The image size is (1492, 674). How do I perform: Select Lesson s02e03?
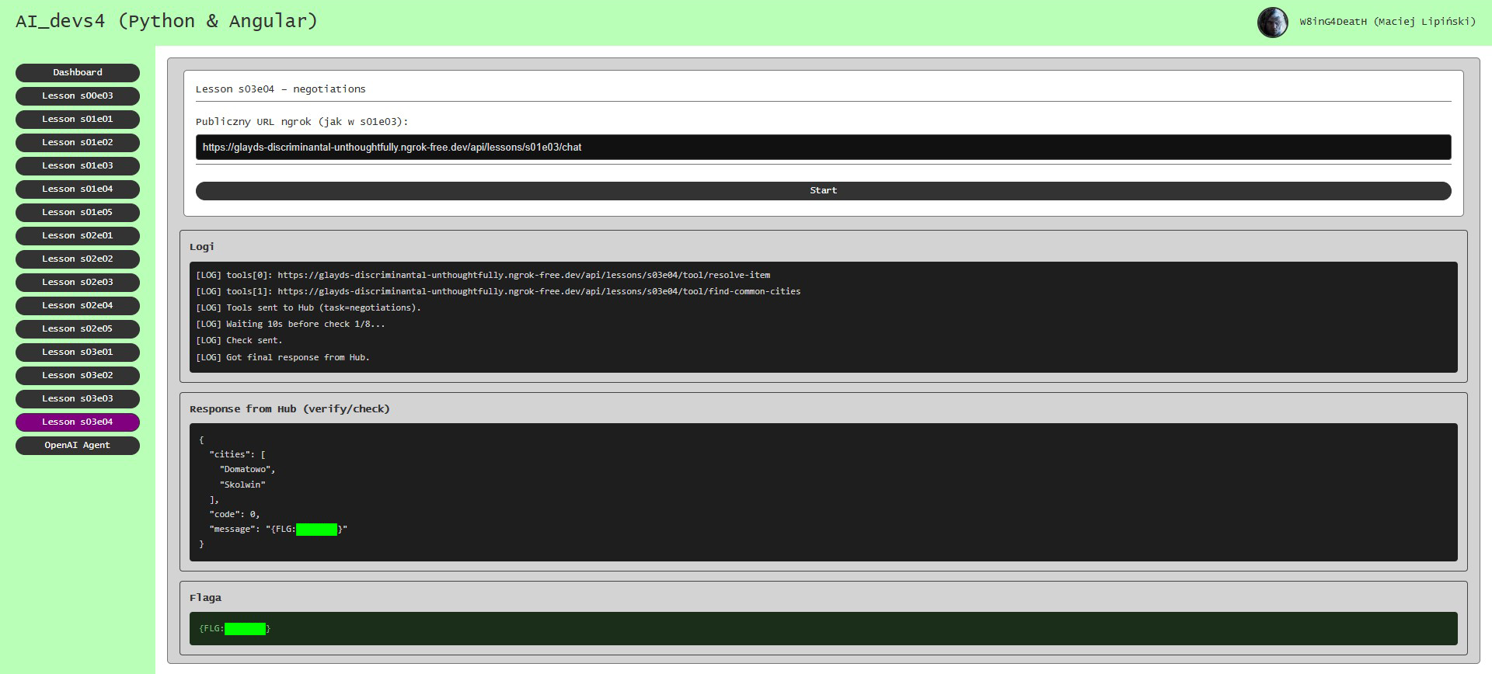pos(78,282)
